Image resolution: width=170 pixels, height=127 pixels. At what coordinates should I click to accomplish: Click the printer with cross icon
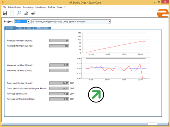[26, 13]
